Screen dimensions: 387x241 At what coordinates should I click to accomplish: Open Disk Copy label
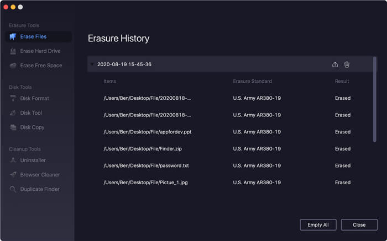point(32,127)
